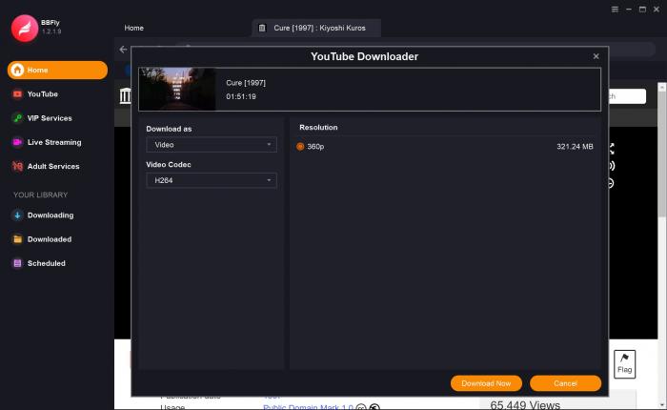
Task: Open the Downloaded library folder
Action: [x=50, y=239]
